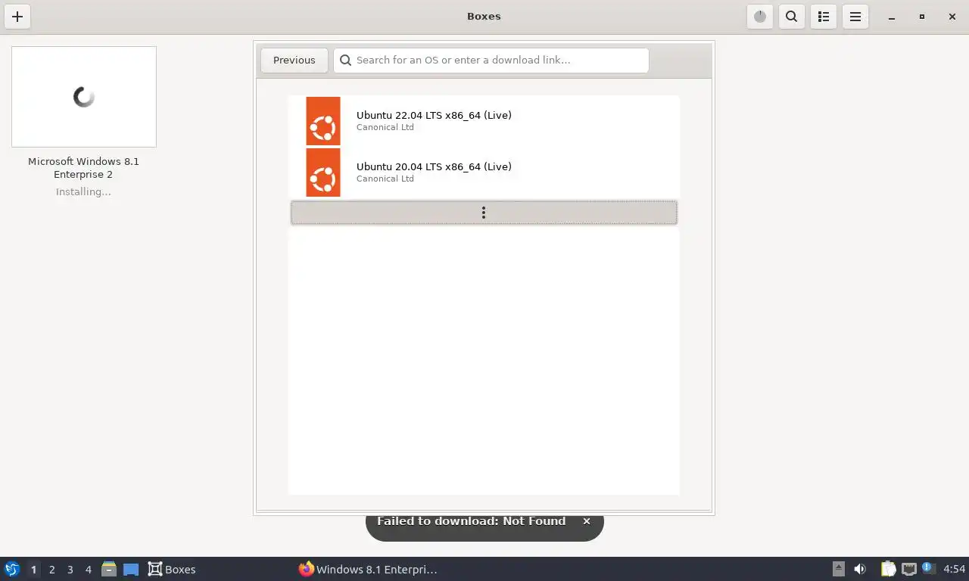969x581 pixels.
Task: Select the Ubuntu 20.04 LTS logo icon
Action: point(323,172)
